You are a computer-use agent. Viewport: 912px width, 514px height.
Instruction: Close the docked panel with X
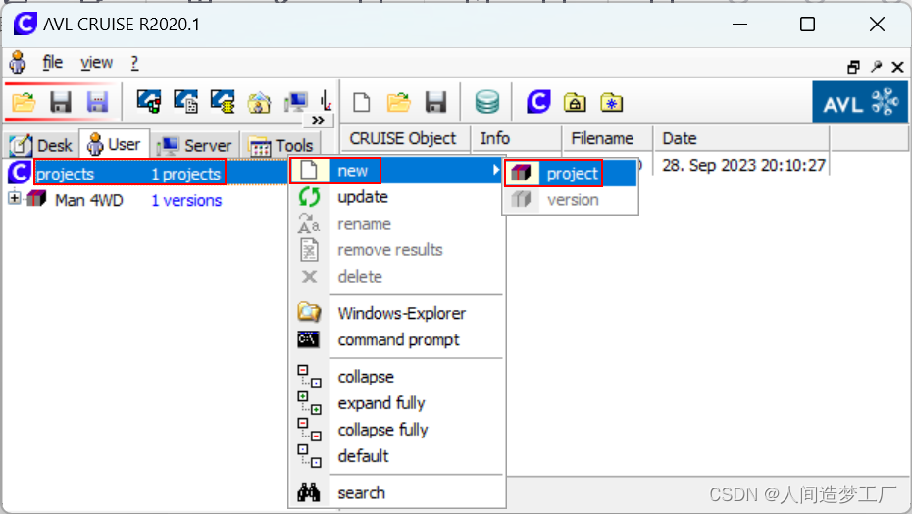coord(897,67)
